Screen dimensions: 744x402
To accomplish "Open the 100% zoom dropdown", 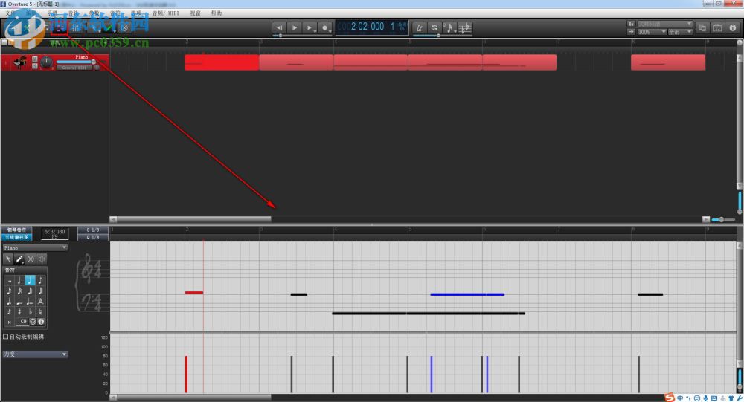I will coord(652,32).
